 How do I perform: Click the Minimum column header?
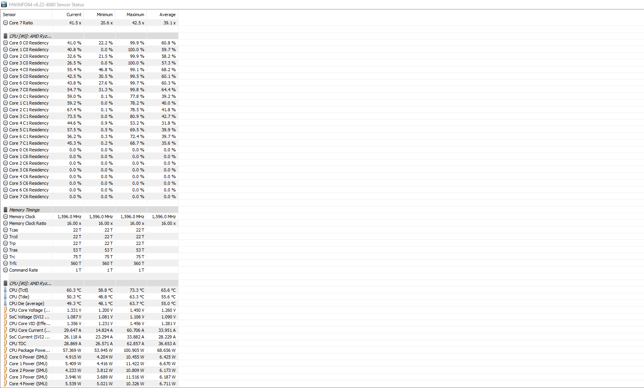pyautogui.click(x=105, y=15)
